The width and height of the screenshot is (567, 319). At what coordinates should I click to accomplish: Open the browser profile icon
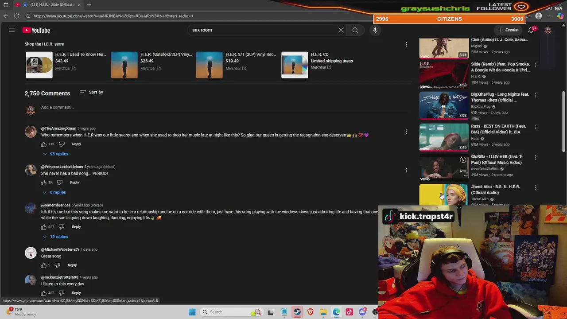539,16
